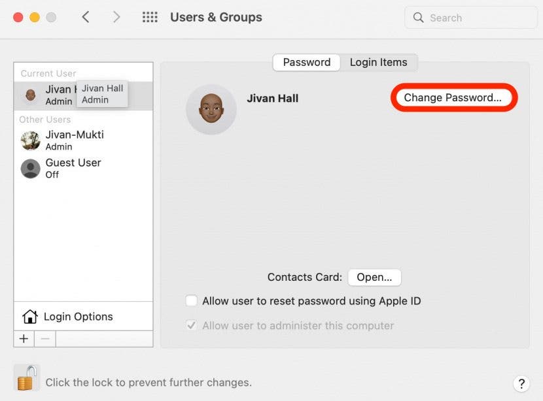Click the Jivan-Mukti user avatar

point(30,140)
